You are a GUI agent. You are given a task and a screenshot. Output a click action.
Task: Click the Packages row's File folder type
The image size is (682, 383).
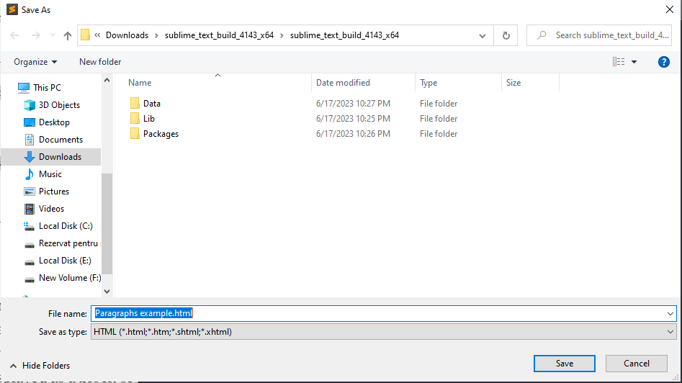coord(439,134)
